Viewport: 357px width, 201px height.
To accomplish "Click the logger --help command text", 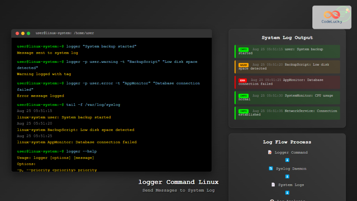I will (82, 151).
